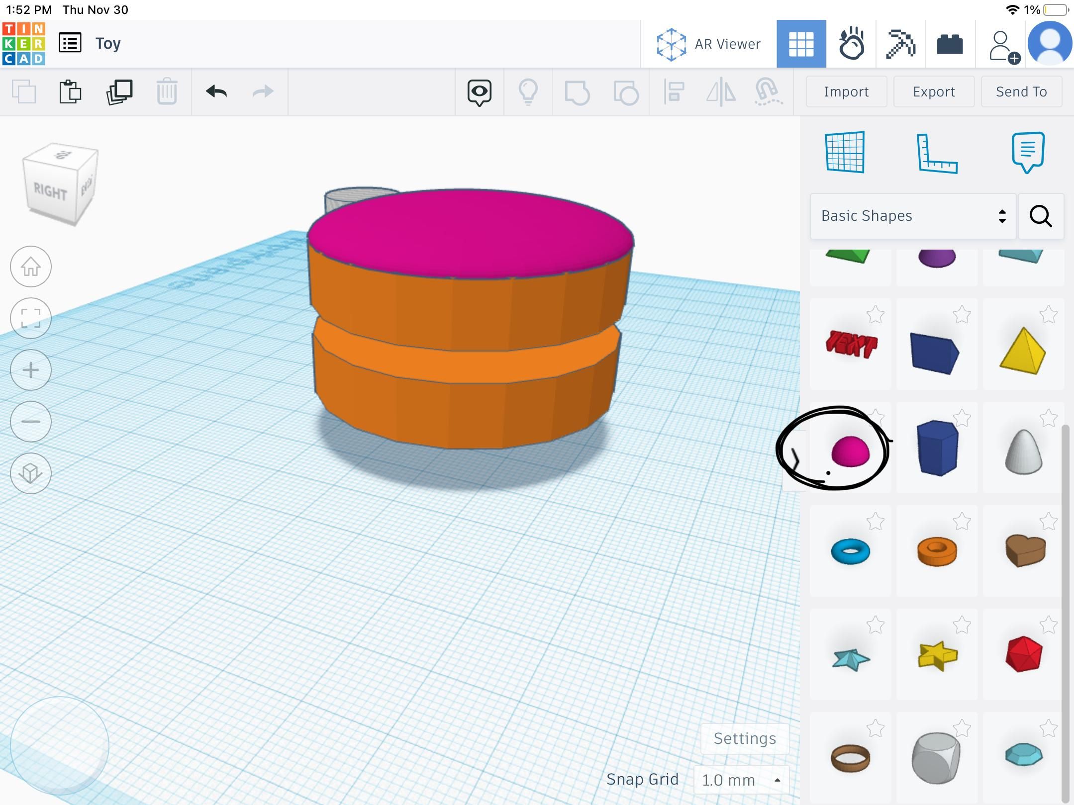This screenshot has width=1074, height=805.
Task: Click the Ungroup shapes tool
Action: (x=626, y=92)
